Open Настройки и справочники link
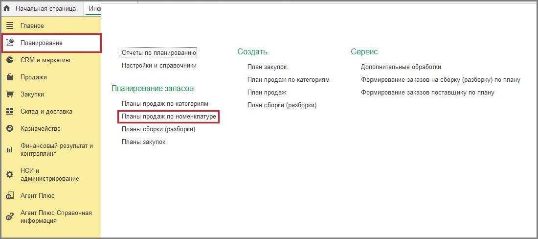The width and height of the screenshot is (538, 239). tap(159, 65)
